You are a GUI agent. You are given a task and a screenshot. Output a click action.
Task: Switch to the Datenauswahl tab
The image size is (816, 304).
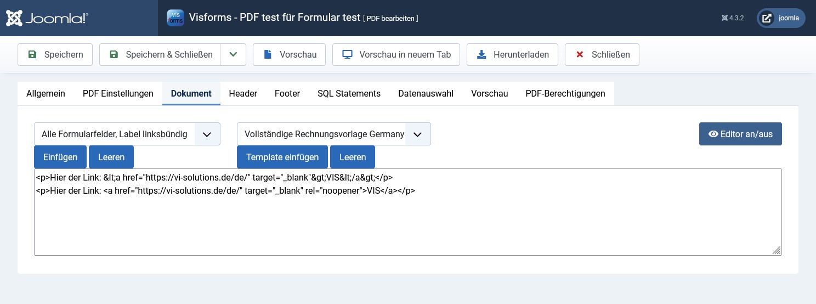pyautogui.click(x=426, y=93)
